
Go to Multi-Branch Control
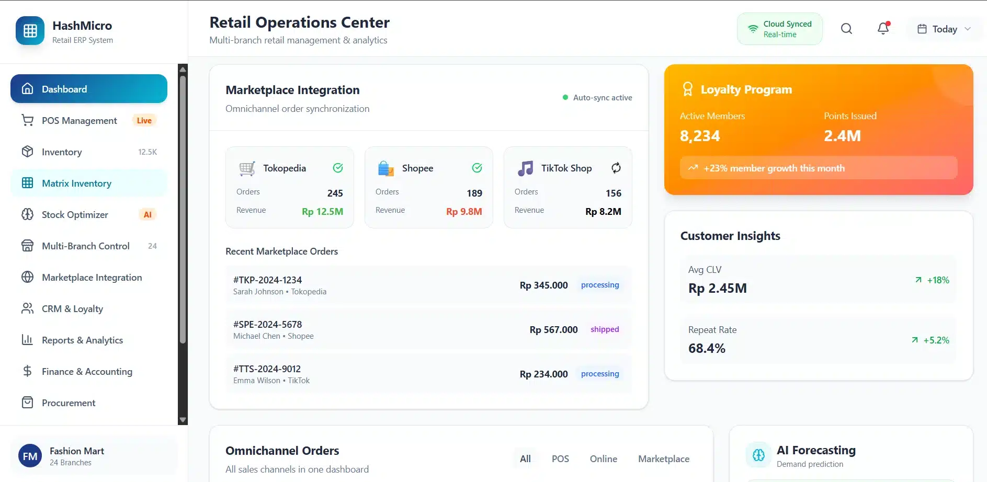point(89,246)
